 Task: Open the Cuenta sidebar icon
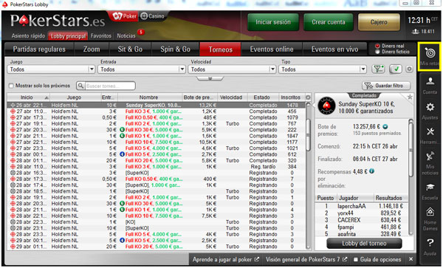(x=430, y=81)
